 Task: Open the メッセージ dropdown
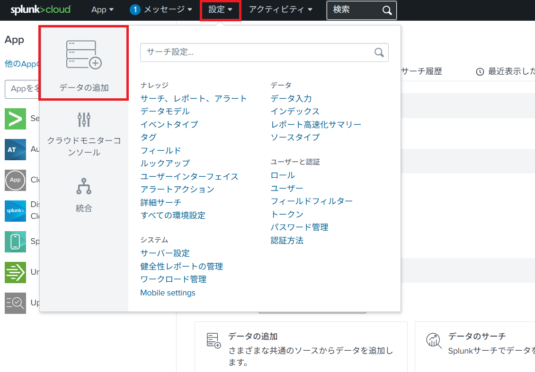click(x=161, y=9)
